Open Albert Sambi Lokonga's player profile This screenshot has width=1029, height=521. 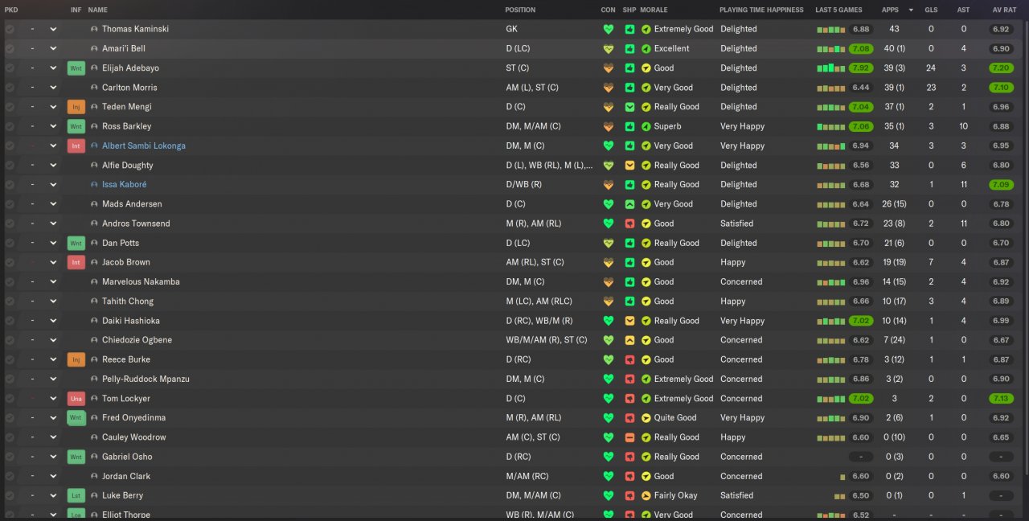pyautogui.click(x=144, y=146)
